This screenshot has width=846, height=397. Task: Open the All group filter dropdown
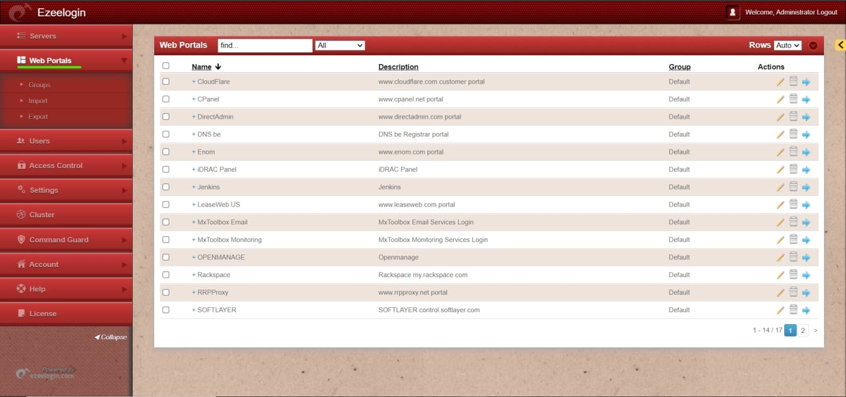tap(340, 45)
